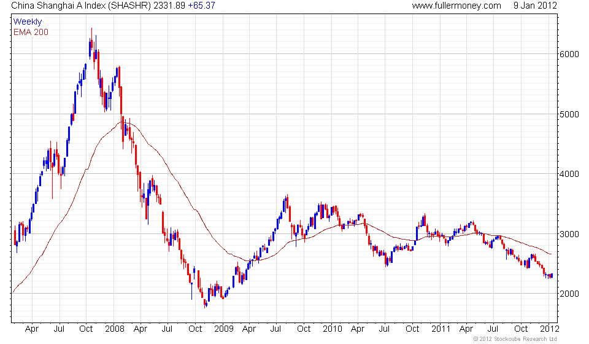589x344 pixels.
Task: Click the 2000 y-axis label
Action: pos(569,294)
